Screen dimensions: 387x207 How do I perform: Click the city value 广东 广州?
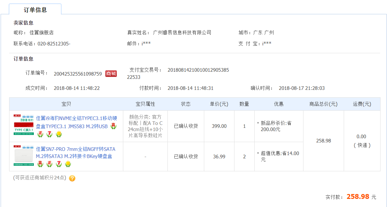264,32
